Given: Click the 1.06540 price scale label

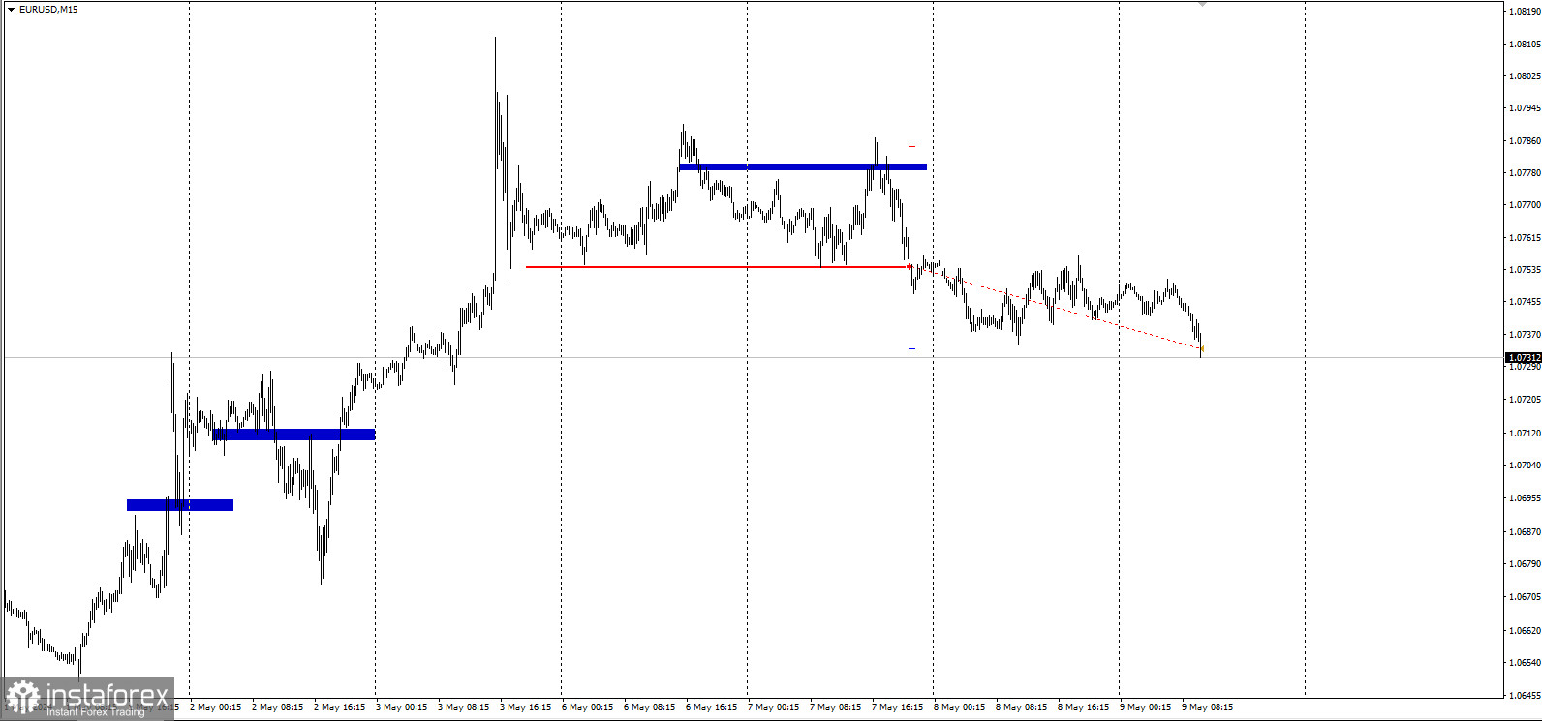Looking at the screenshot, I should 1525,662.
